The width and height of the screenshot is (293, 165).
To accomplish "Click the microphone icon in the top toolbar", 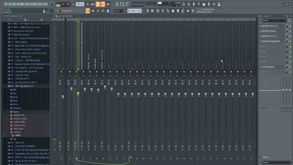I will click(x=194, y=4).
